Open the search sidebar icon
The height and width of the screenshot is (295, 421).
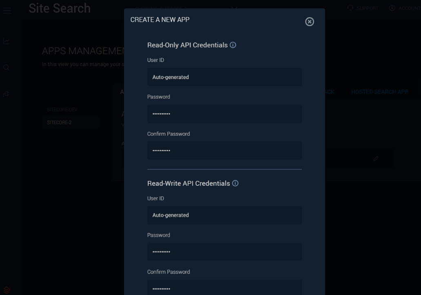tap(7, 67)
